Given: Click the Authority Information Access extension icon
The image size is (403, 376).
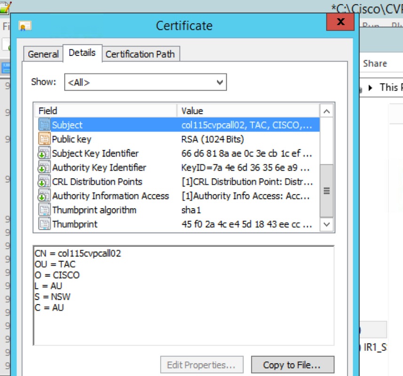Looking at the screenshot, I should click(44, 196).
